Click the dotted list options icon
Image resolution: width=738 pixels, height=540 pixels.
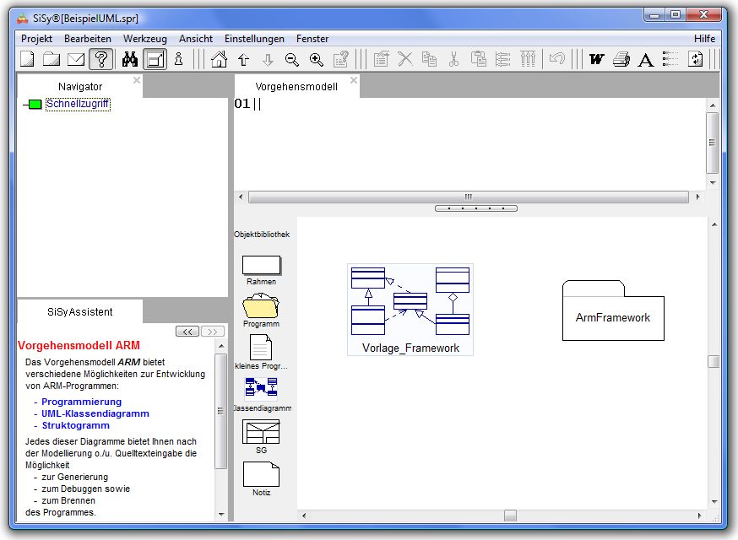pos(670,59)
